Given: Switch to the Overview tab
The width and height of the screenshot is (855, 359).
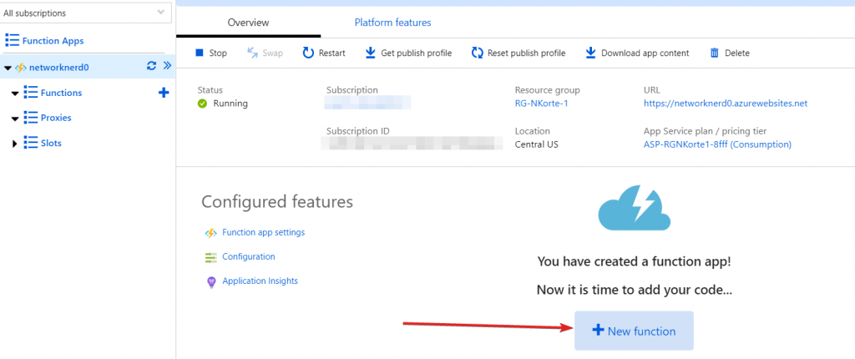Looking at the screenshot, I should (248, 23).
